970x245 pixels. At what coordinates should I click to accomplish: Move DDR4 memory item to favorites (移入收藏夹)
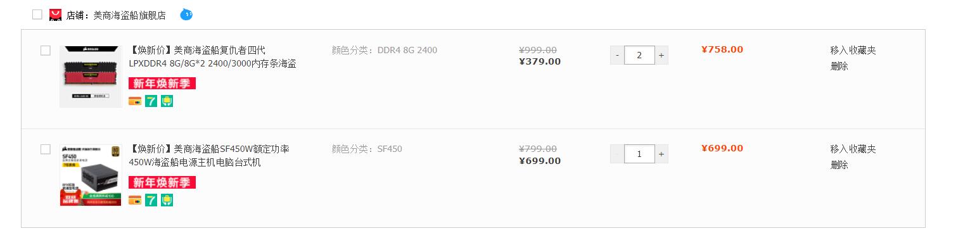coord(853,50)
